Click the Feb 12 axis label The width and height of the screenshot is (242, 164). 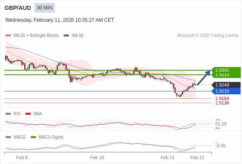coord(197,157)
